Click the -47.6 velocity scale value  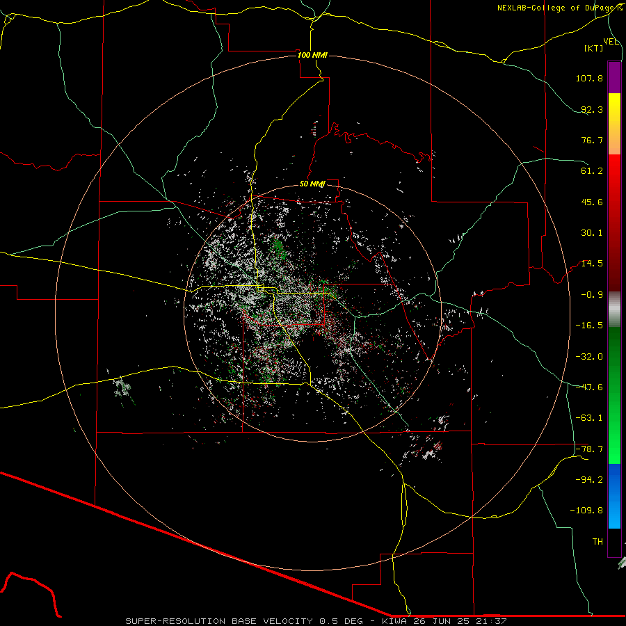coord(589,387)
